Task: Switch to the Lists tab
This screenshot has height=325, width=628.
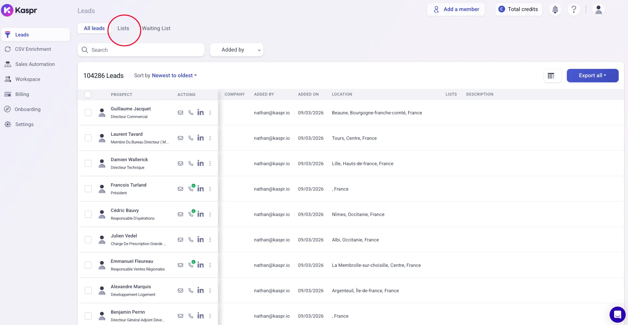Action: click(123, 28)
